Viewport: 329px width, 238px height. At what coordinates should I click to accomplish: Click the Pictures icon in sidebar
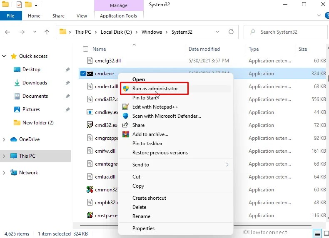pos(17,109)
